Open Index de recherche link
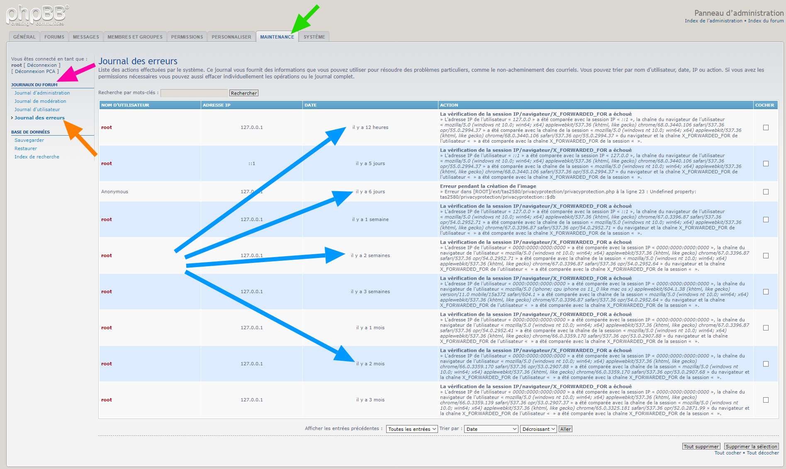Screen dimensions: 786x469 [37, 157]
